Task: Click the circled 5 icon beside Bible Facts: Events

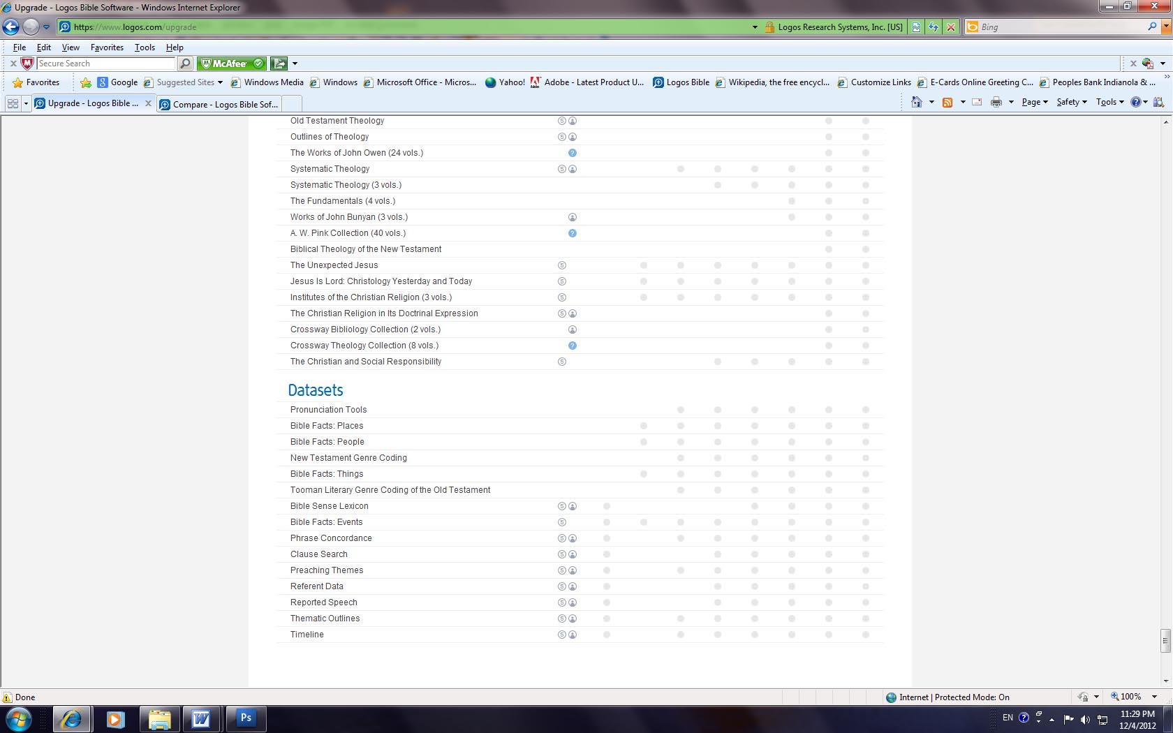Action: [x=561, y=522]
